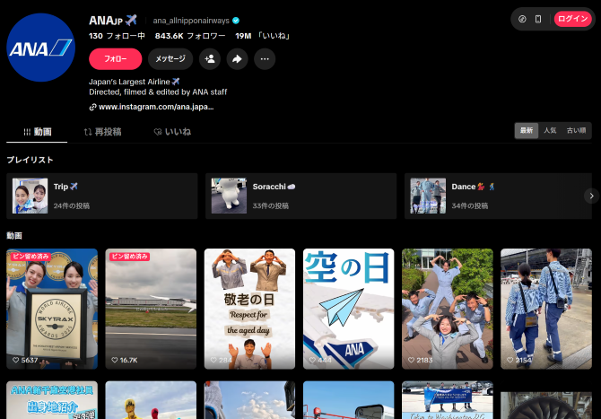Expand playlists with right chevron arrow
The image size is (601, 419).
pos(591,196)
